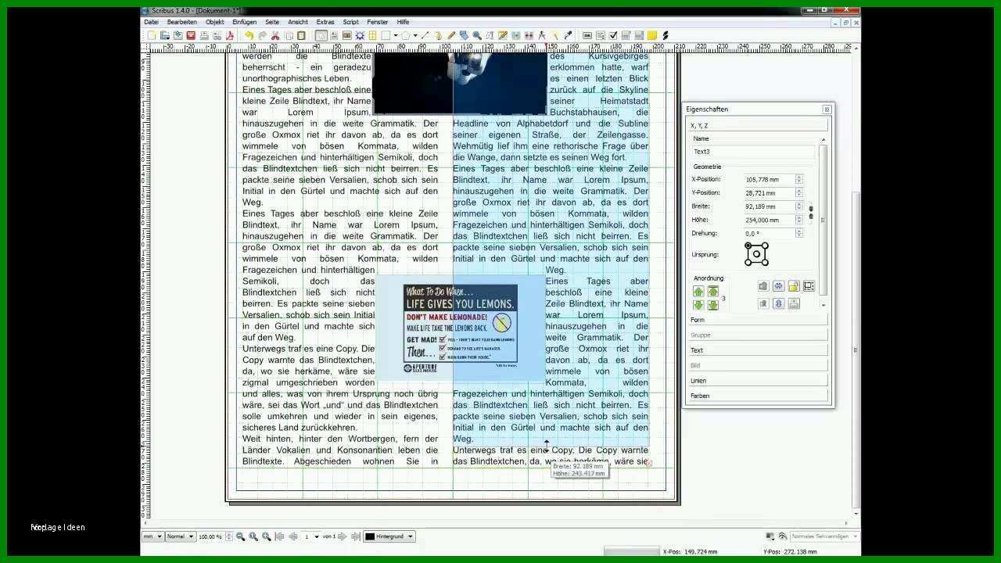
Task: Select the yellow PDF annotation note tool
Action: [x=652, y=35]
